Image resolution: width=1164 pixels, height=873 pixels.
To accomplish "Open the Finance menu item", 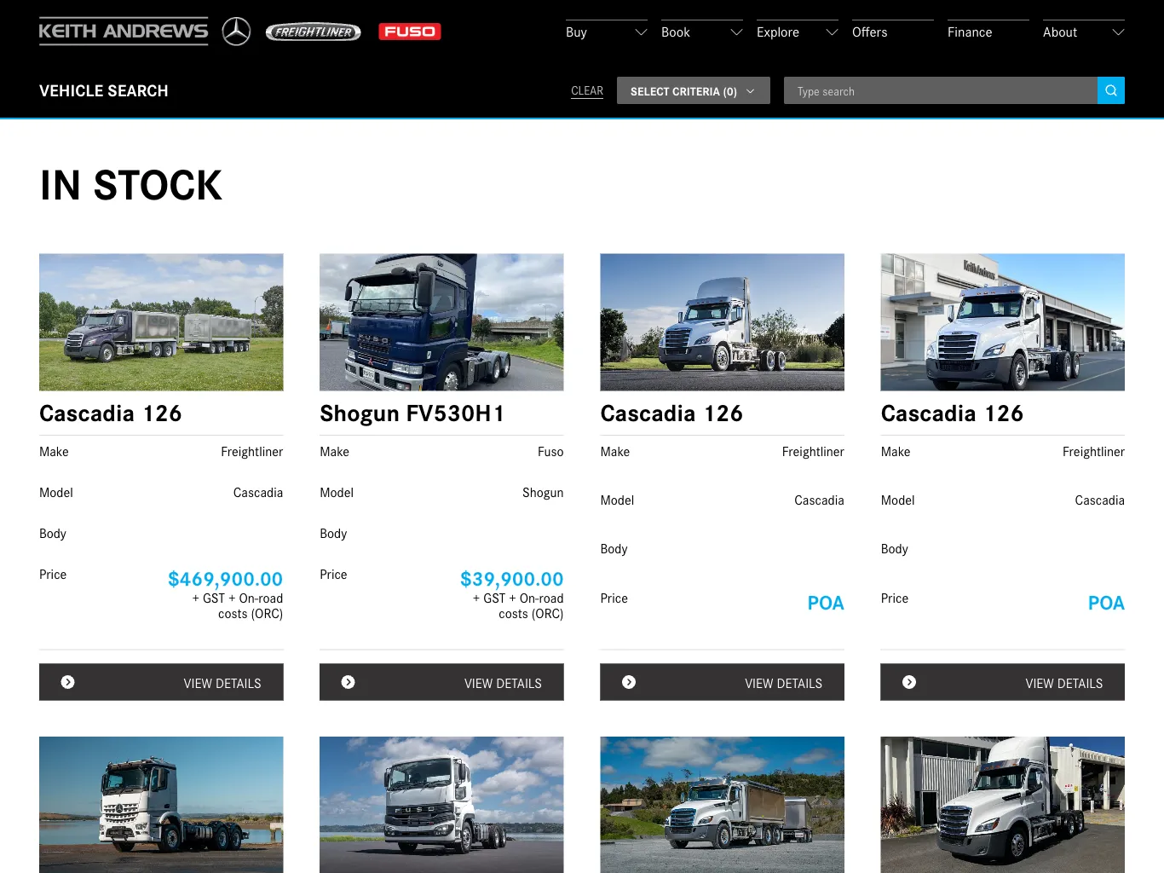I will pos(970,32).
